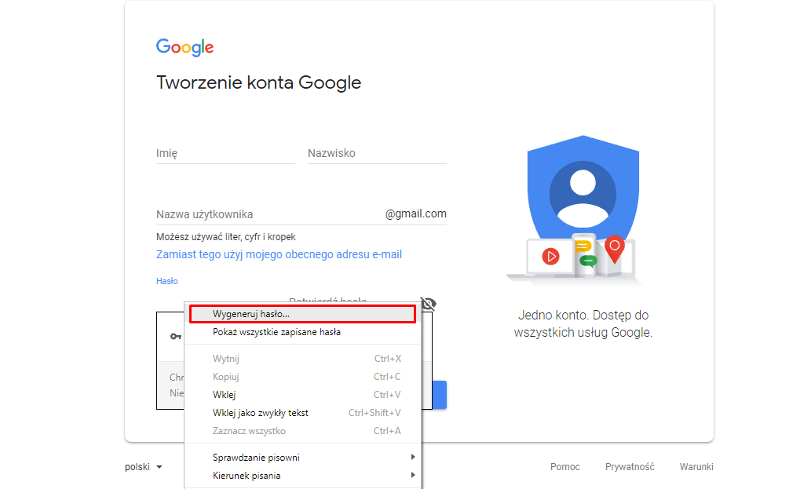Toggle password visibility eye icon
This screenshot has height=489, width=811.
click(429, 304)
